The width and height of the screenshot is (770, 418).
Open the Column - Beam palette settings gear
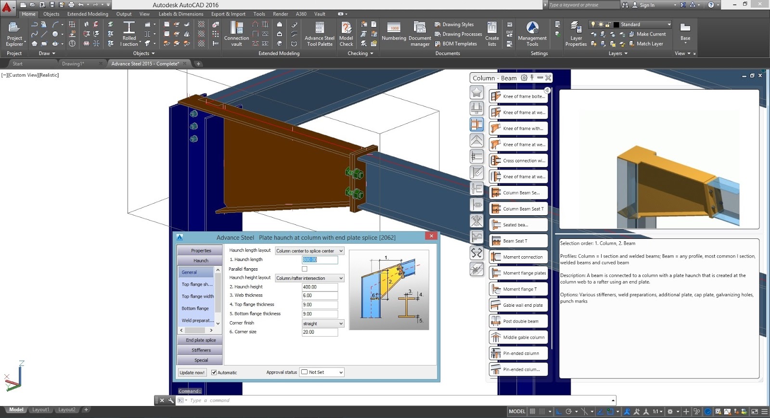[524, 78]
